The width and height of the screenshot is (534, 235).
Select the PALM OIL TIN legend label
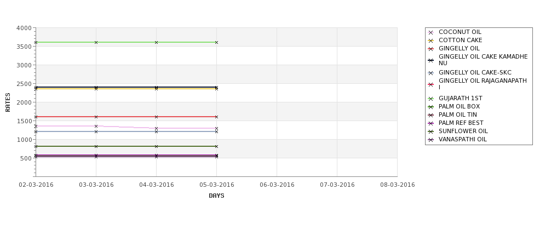click(x=458, y=115)
